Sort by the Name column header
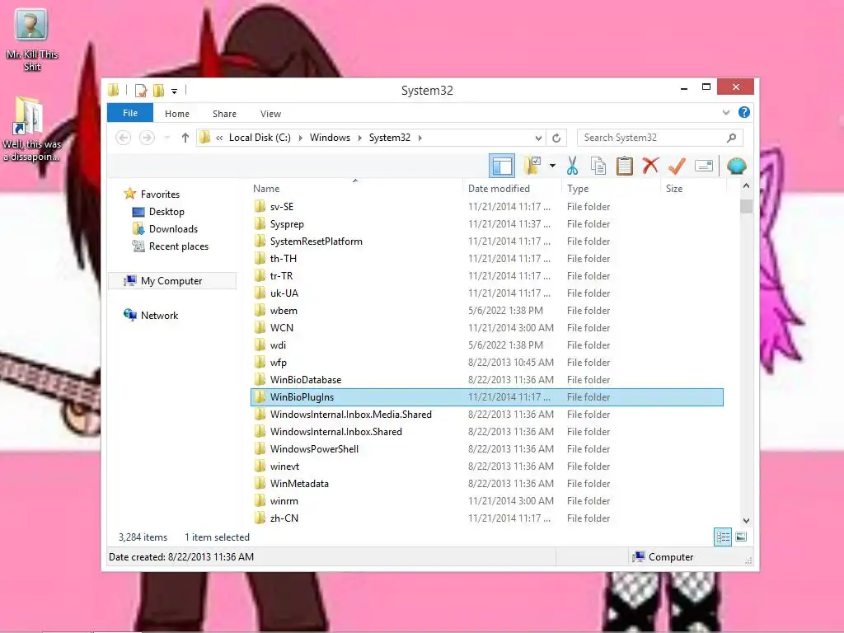 (355, 189)
